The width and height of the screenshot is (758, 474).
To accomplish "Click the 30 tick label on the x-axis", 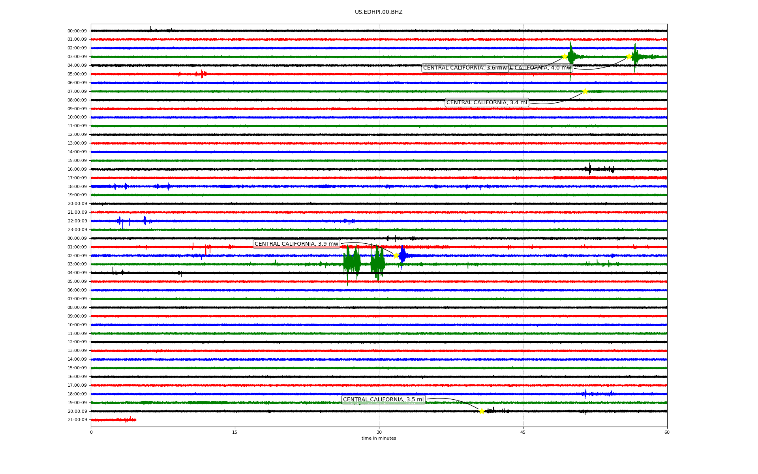I will click(379, 432).
